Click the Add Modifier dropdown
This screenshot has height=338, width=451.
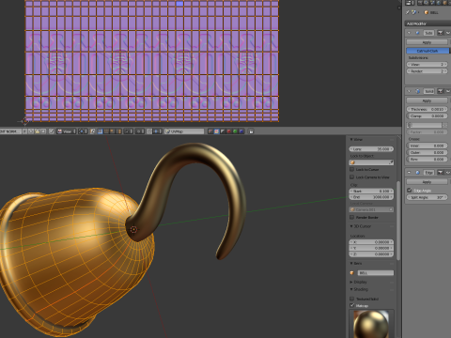(x=428, y=23)
